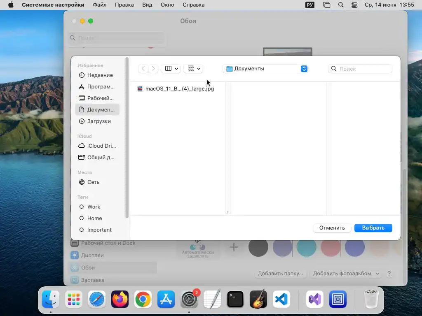This screenshot has height=316, width=422.
Task: Click date and time in menu bar
Action: pyautogui.click(x=389, y=5)
